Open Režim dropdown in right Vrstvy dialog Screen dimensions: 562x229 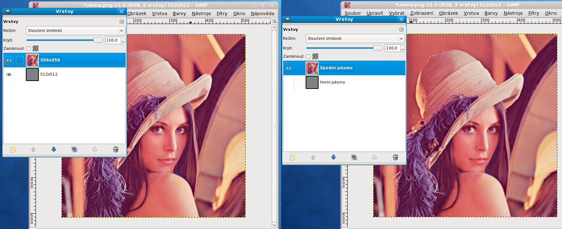pos(355,38)
